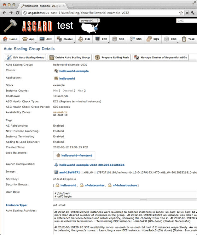This screenshot has height=235, width=197.
Task: Click the SNS broadcast icon
Action: 132,39
